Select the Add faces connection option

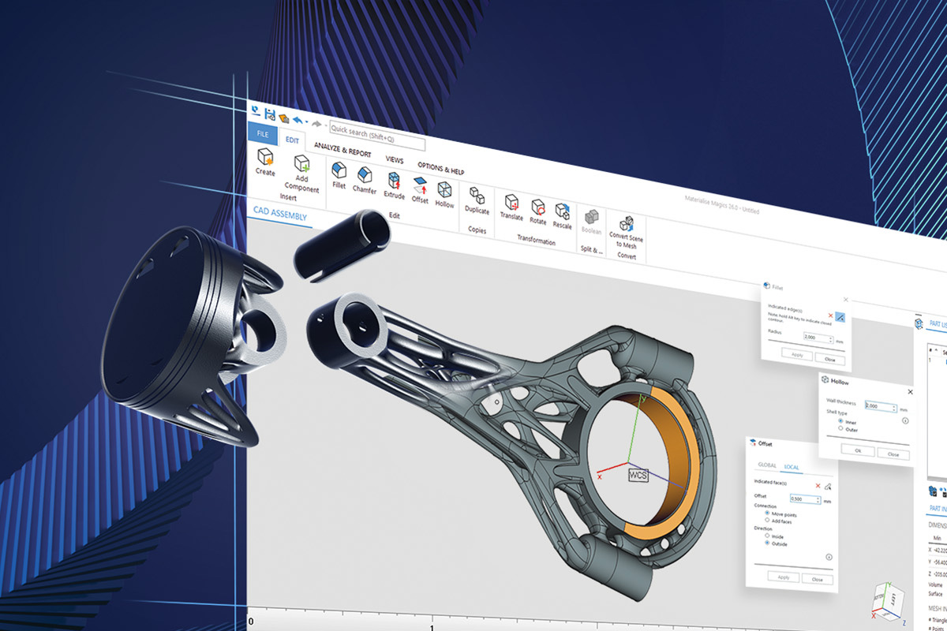click(x=766, y=520)
